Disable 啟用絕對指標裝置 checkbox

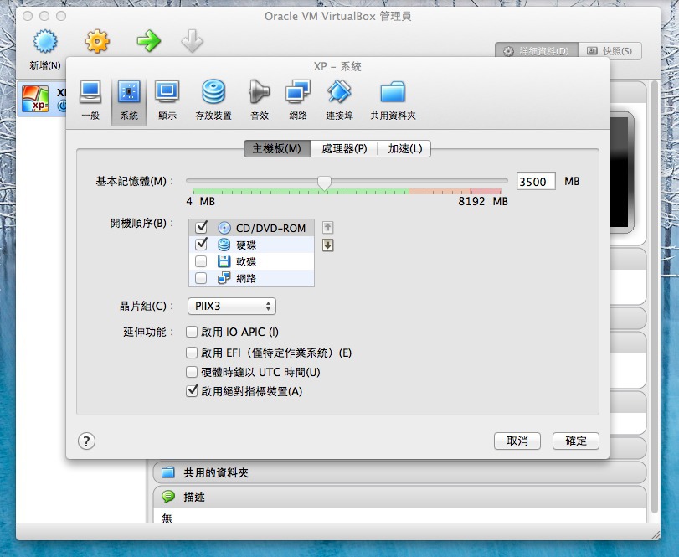coord(192,391)
